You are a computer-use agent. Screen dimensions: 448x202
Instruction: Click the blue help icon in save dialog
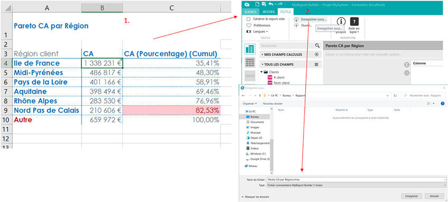click(x=442, y=104)
